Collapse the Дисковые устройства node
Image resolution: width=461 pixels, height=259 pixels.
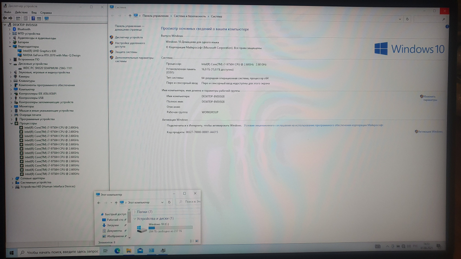tap(10, 63)
